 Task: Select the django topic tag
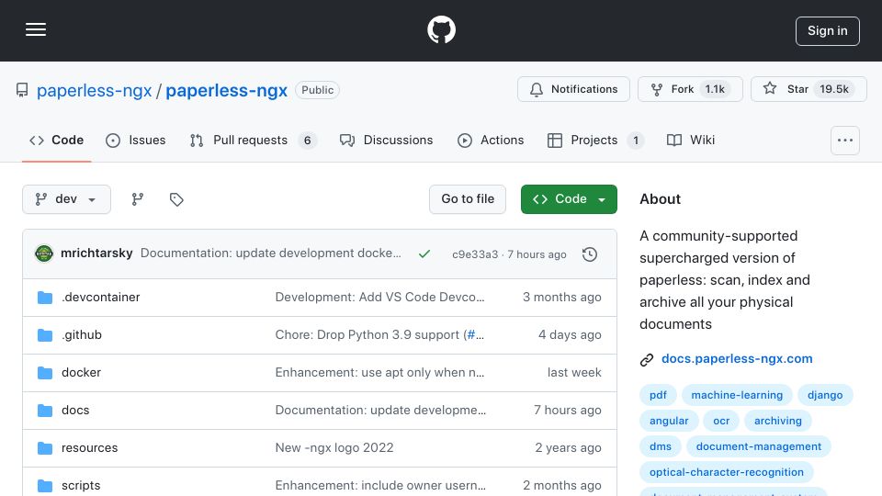tap(825, 395)
